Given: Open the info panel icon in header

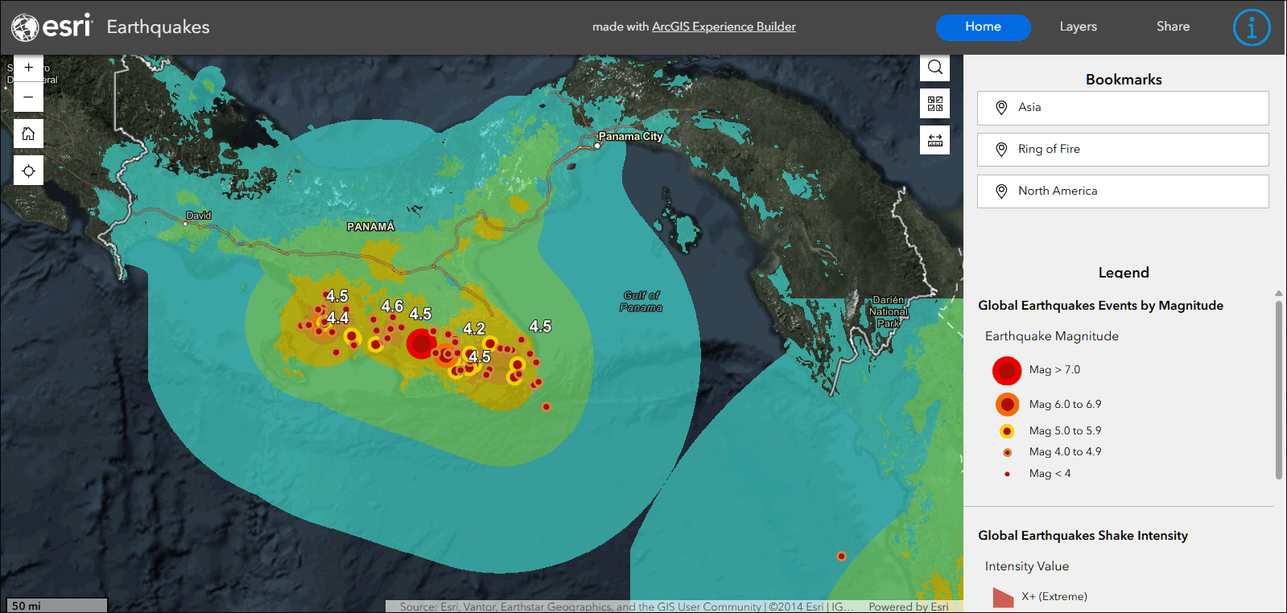Looking at the screenshot, I should (1252, 27).
